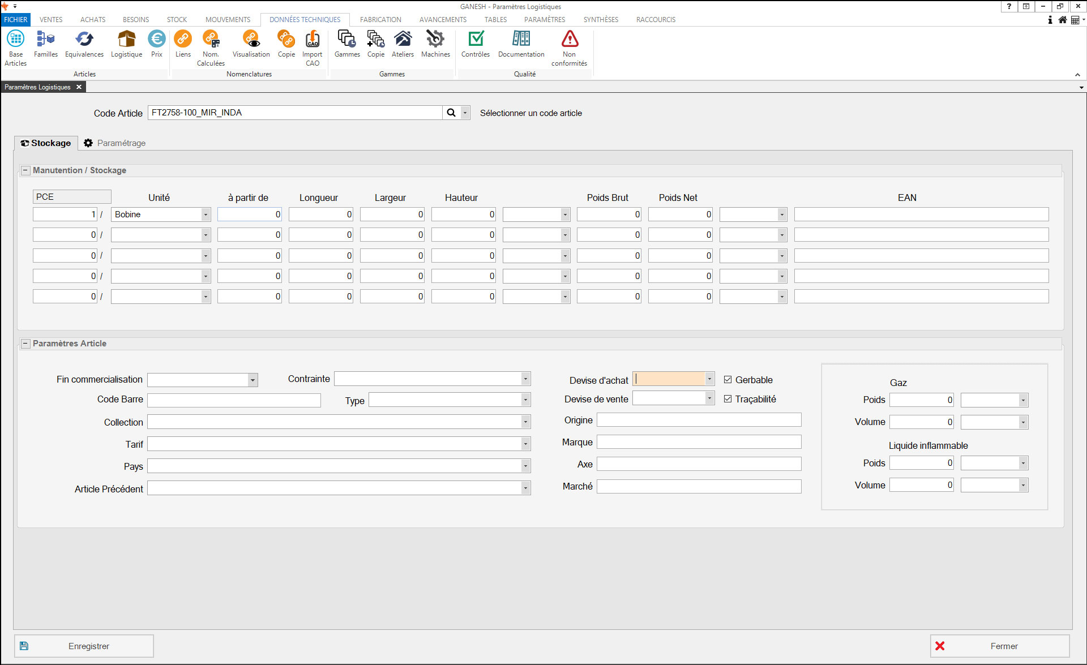Click into the Code Barre field

(x=234, y=400)
